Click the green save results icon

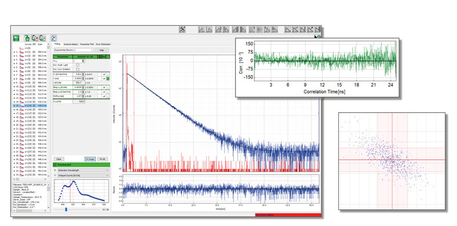pyautogui.click(x=16, y=38)
